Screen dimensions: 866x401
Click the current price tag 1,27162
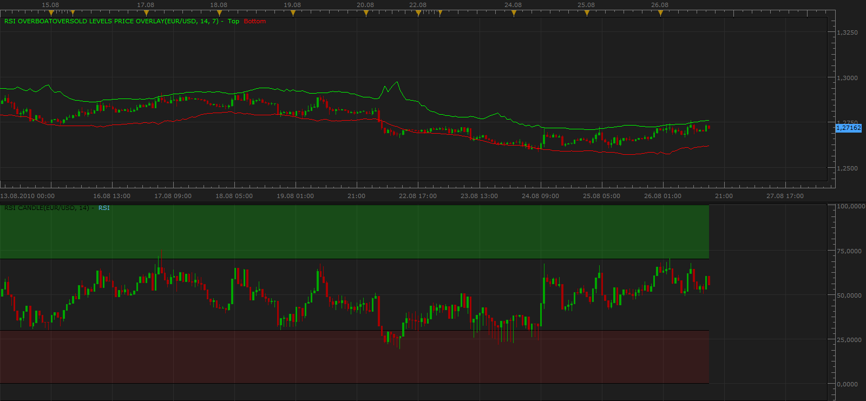[848, 128]
